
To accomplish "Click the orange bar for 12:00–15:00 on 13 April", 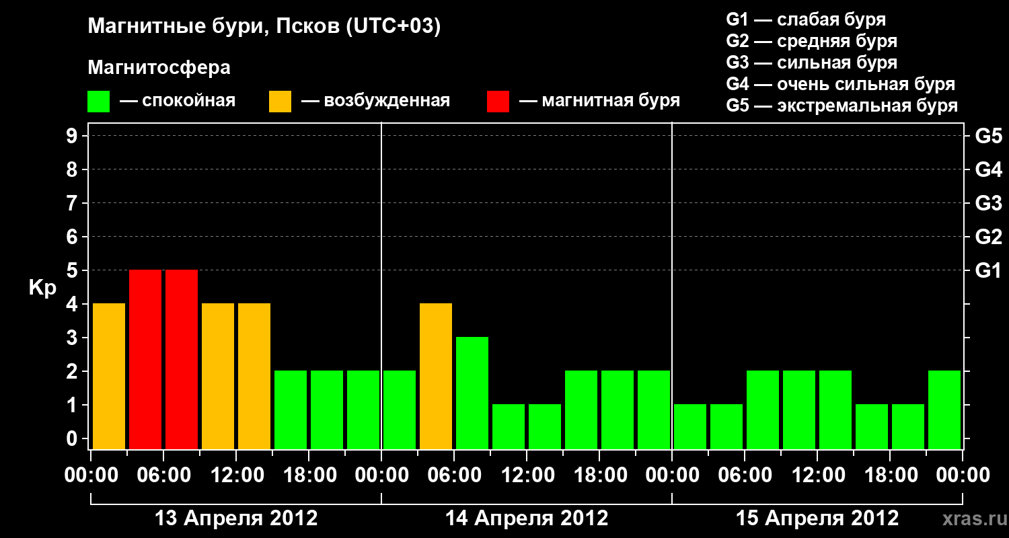I will [254, 376].
